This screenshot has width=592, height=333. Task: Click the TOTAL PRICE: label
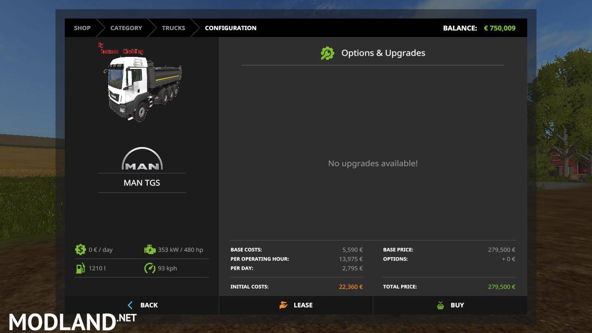click(400, 287)
